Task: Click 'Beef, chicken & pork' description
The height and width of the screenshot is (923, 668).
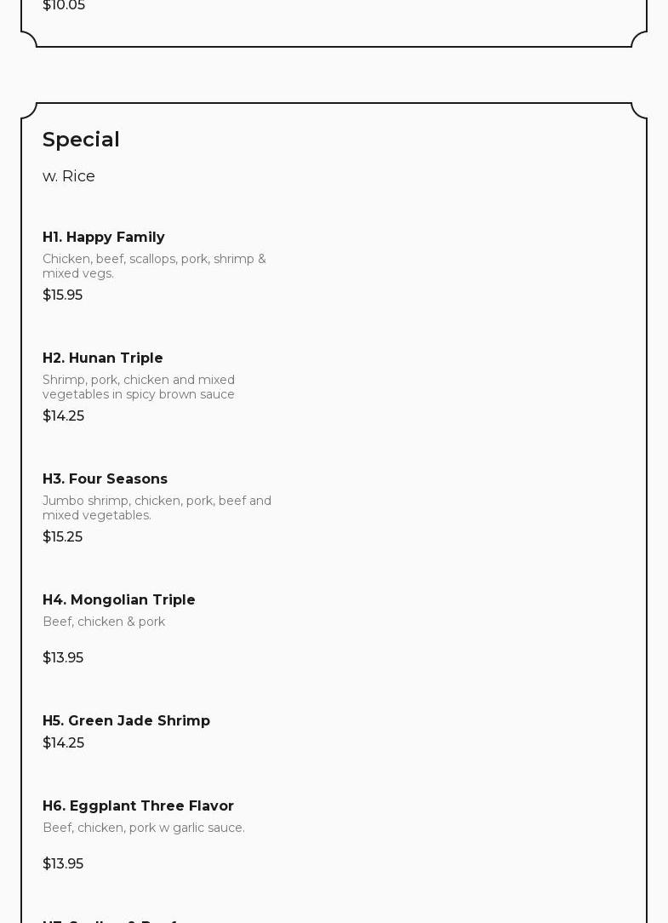Action: click(104, 622)
